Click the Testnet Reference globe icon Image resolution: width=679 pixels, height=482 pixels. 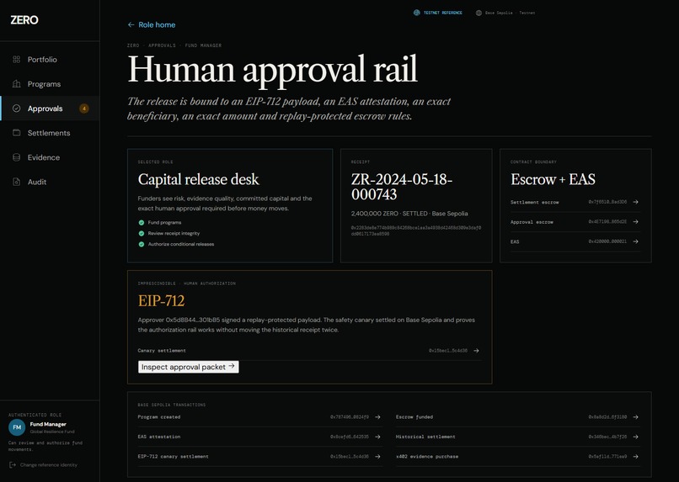(x=416, y=13)
